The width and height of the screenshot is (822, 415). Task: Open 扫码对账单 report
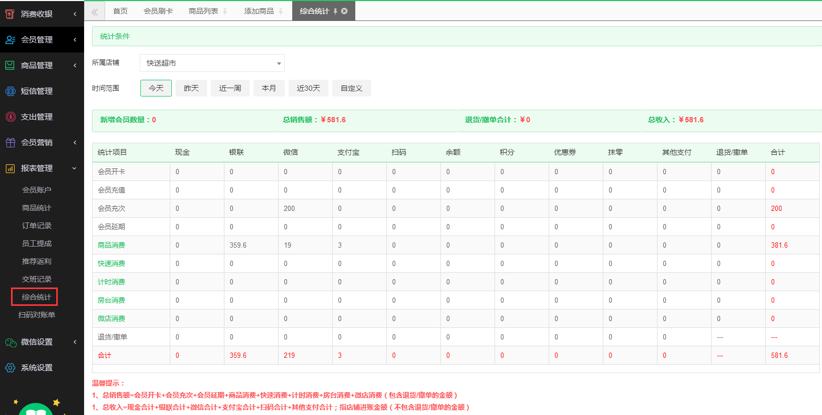37,315
